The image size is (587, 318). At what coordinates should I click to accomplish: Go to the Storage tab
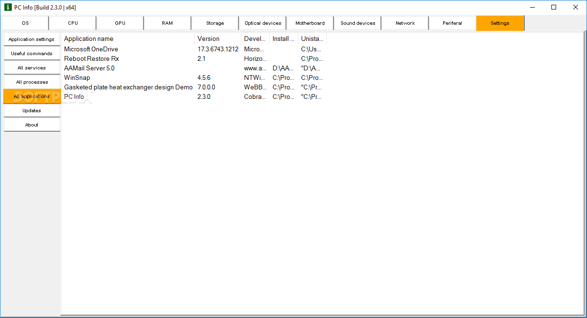[x=215, y=23]
